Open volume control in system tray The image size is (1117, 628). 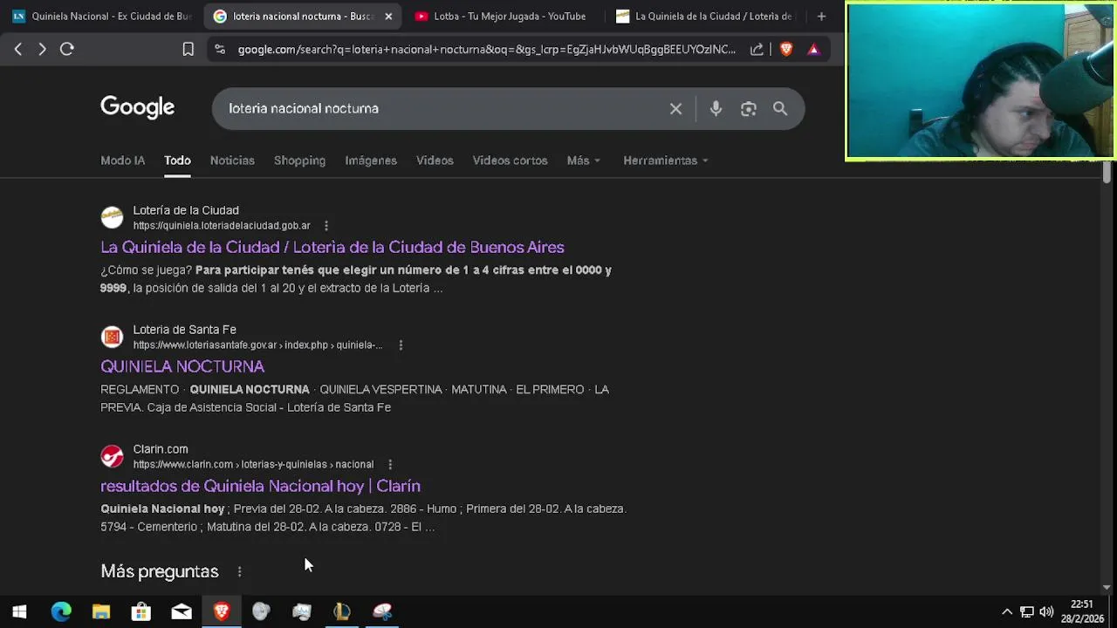[x=1046, y=611]
